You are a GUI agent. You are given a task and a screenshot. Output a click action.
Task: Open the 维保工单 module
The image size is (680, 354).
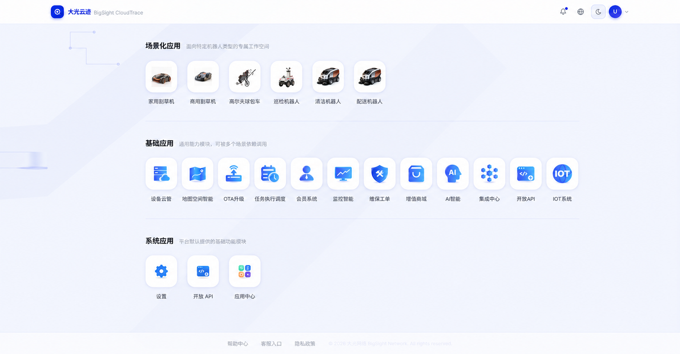click(380, 174)
